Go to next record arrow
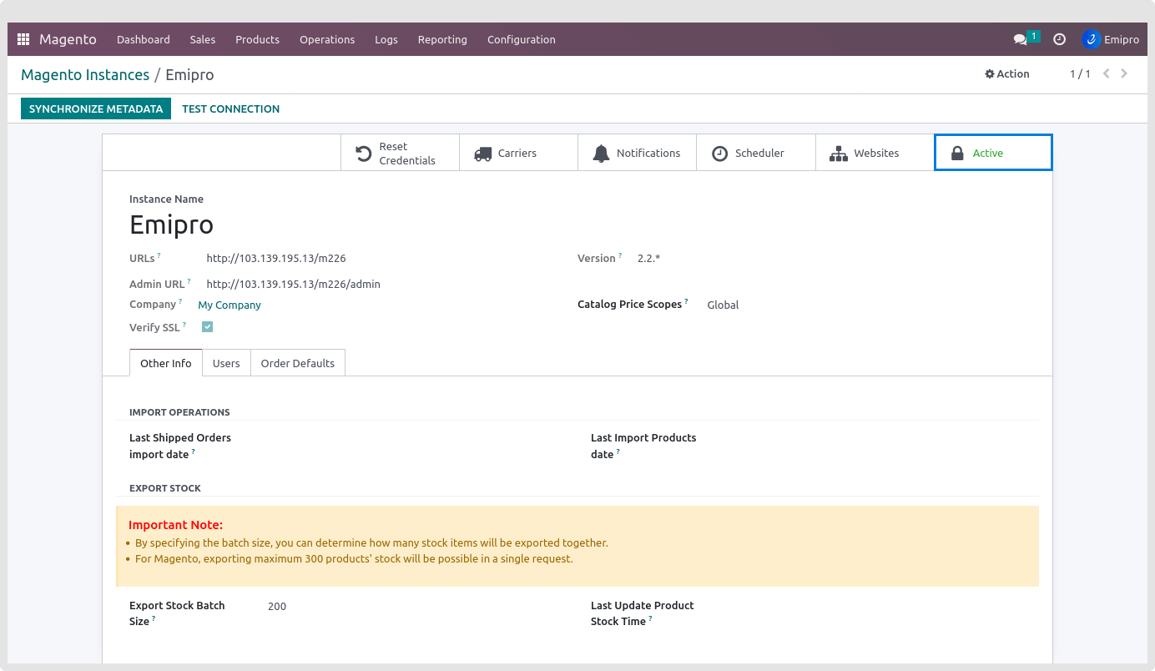Image resolution: width=1155 pixels, height=671 pixels. [1124, 74]
